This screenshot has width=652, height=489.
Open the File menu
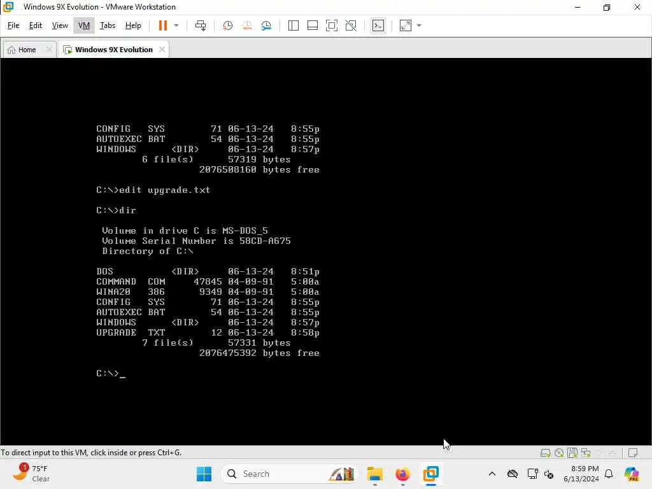click(13, 25)
